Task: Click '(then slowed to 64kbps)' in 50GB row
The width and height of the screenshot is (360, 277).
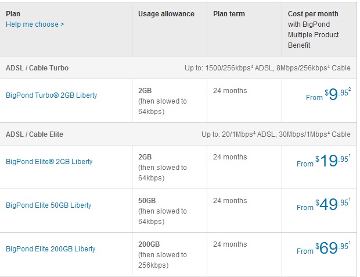Action: point(163,216)
